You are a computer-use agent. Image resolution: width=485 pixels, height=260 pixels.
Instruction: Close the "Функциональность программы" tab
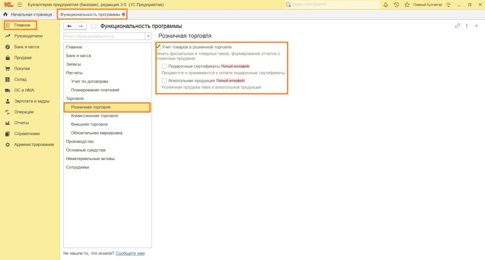124,15
